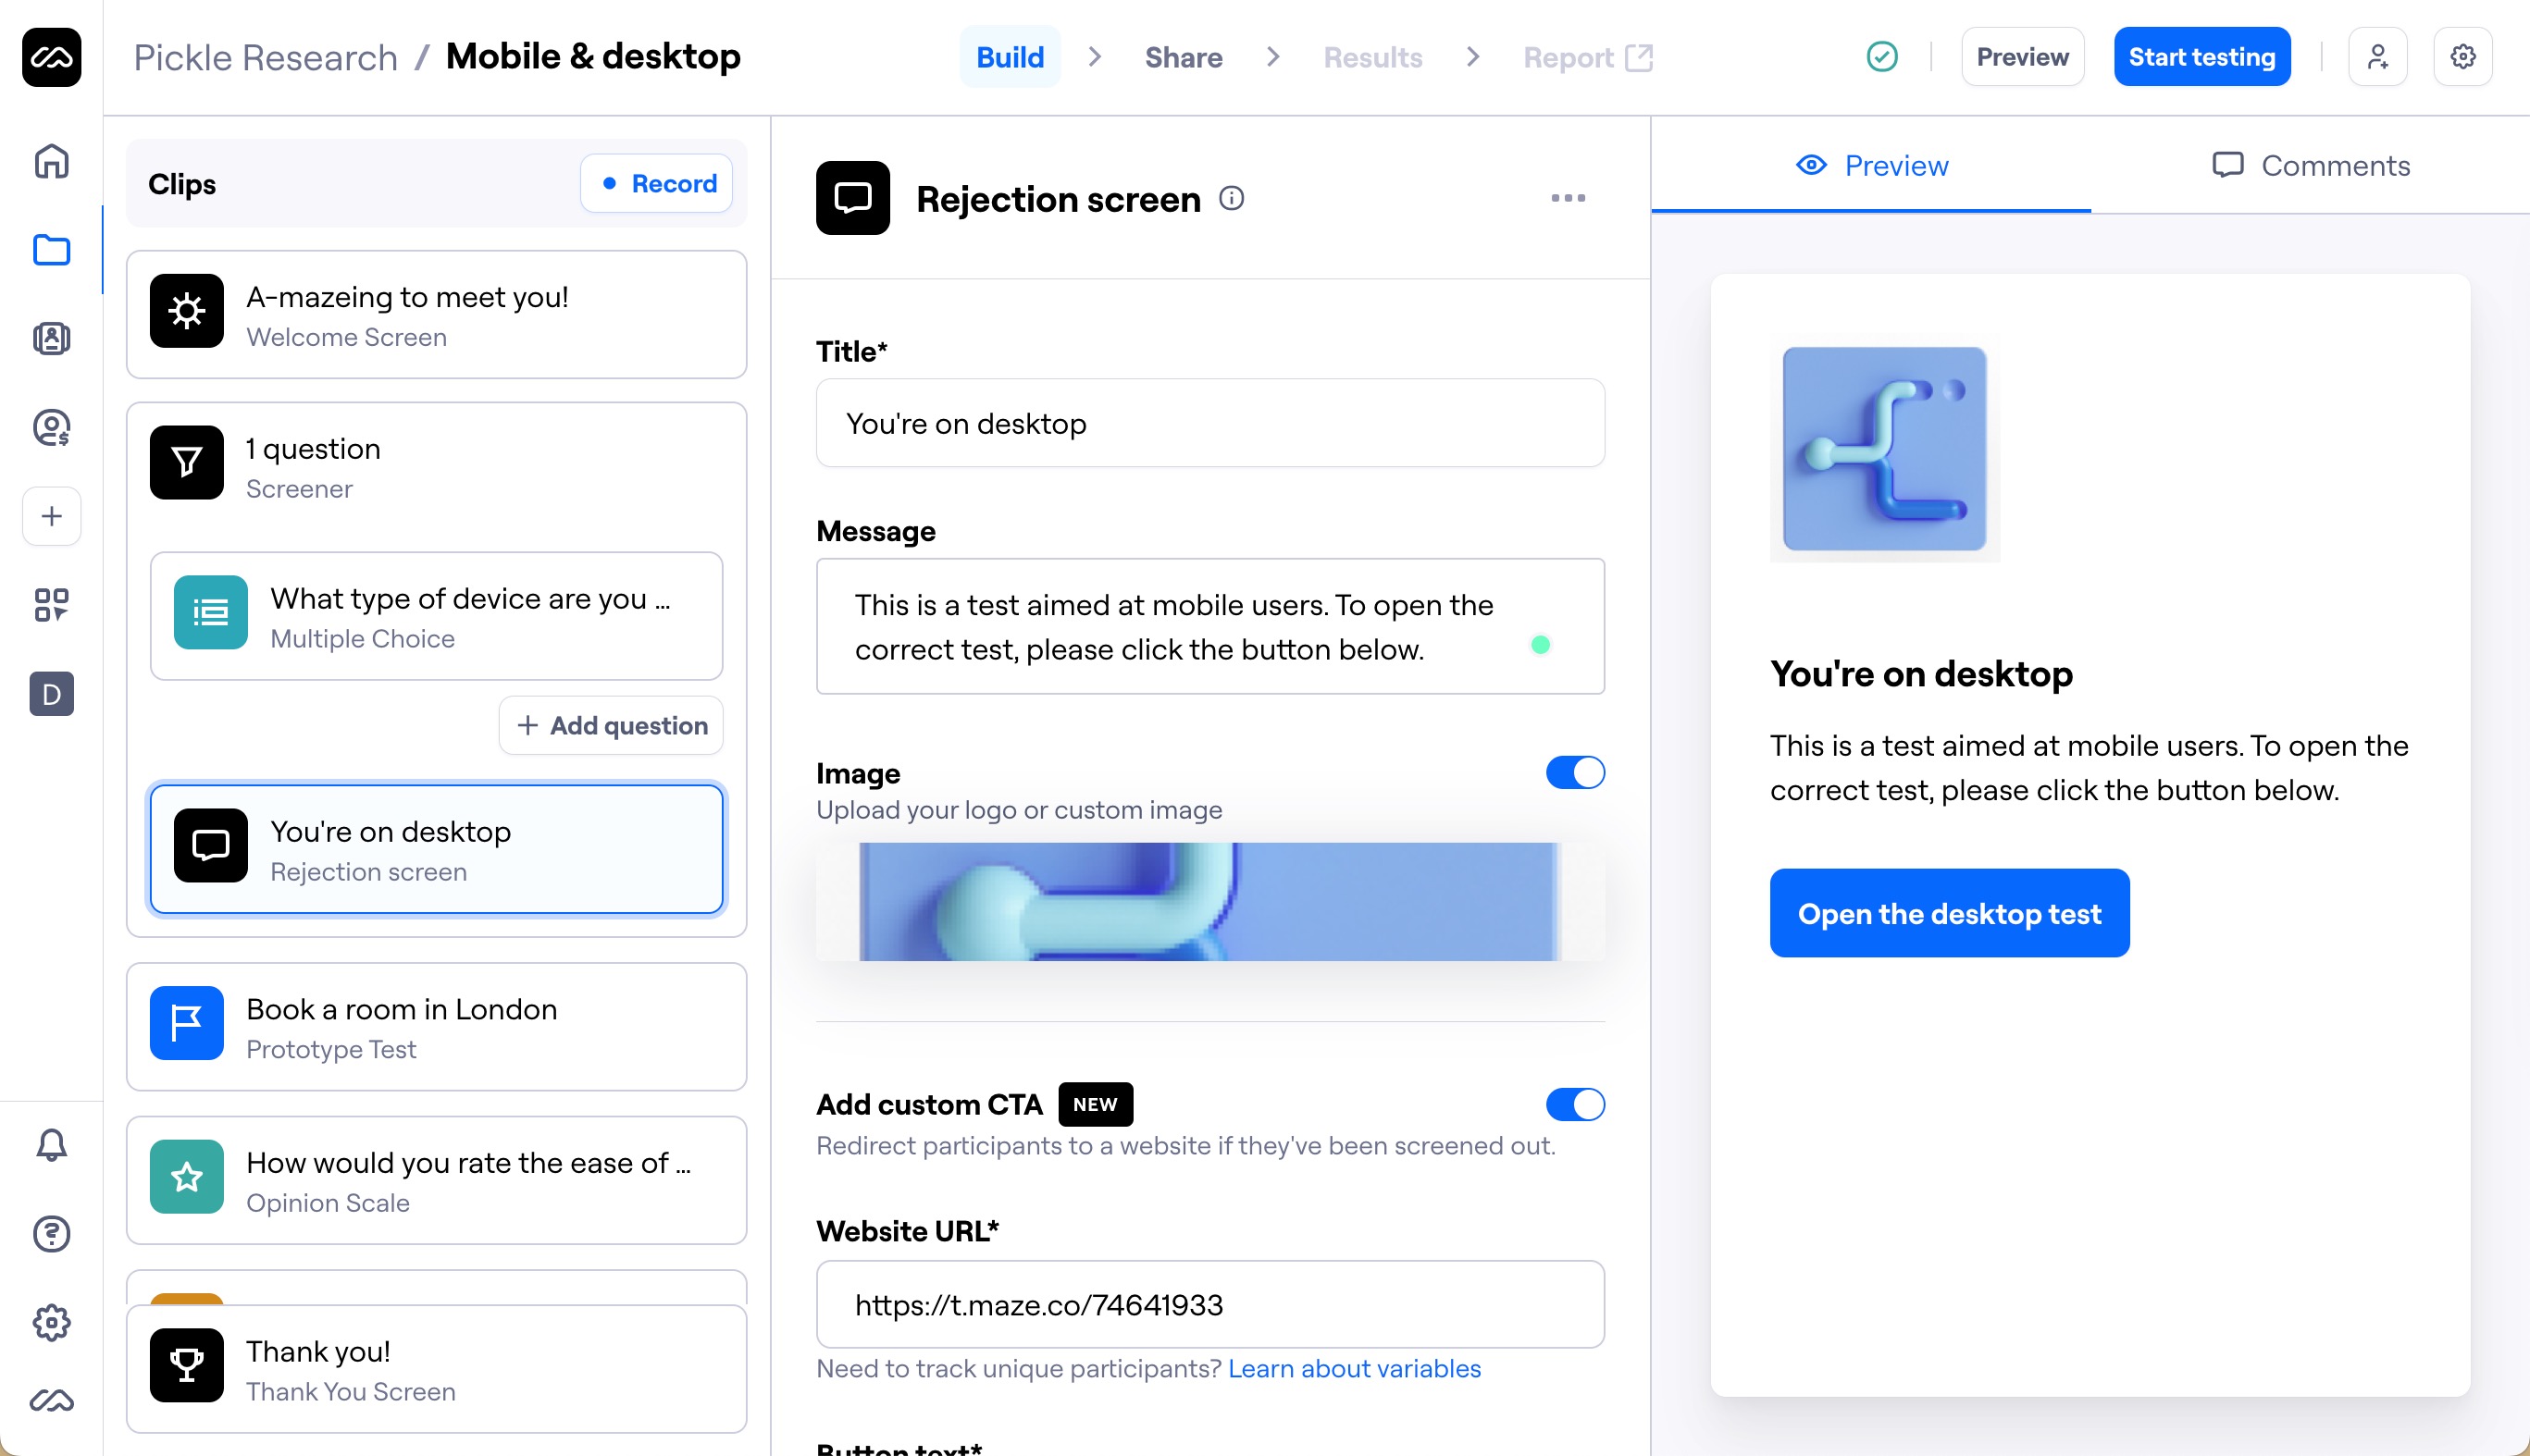This screenshot has width=2530, height=1456.
Task: Select the A-mazeing to meet you block
Action: [x=436, y=314]
